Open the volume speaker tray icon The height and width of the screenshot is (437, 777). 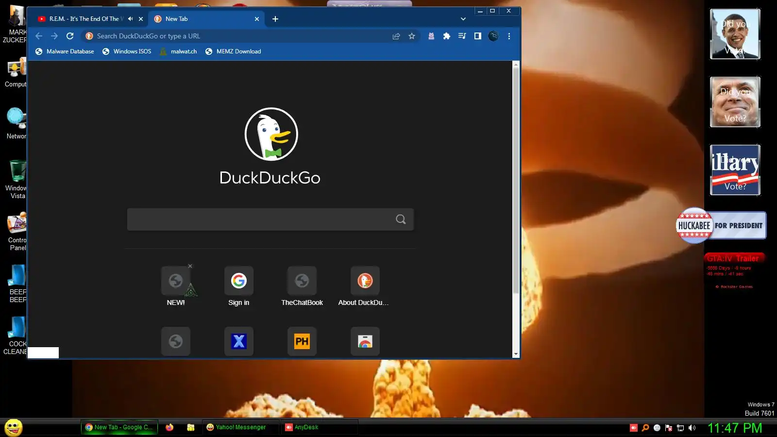692,428
